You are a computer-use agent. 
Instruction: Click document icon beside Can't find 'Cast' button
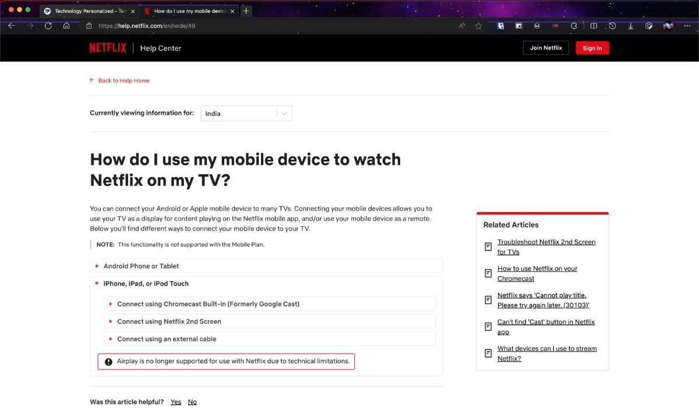[488, 326]
